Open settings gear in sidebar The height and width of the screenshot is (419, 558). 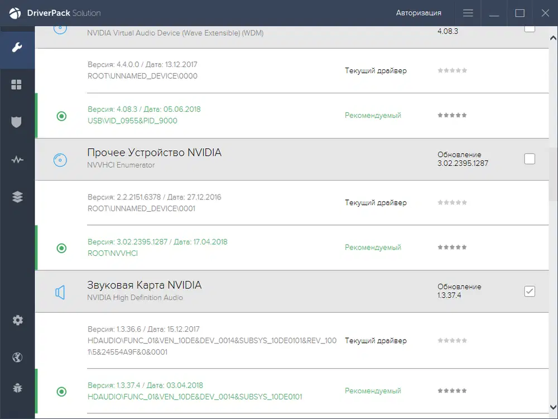pos(17,320)
